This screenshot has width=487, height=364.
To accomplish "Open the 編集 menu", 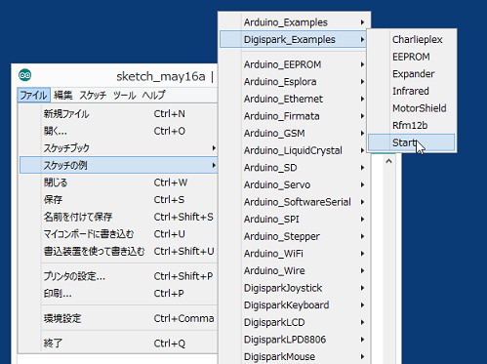I will (x=63, y=96).
